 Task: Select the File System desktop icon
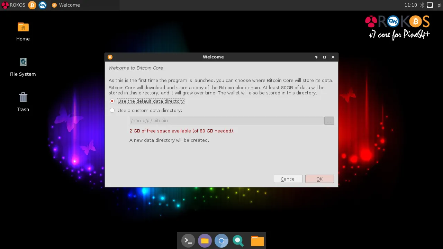tap(23, 67)
